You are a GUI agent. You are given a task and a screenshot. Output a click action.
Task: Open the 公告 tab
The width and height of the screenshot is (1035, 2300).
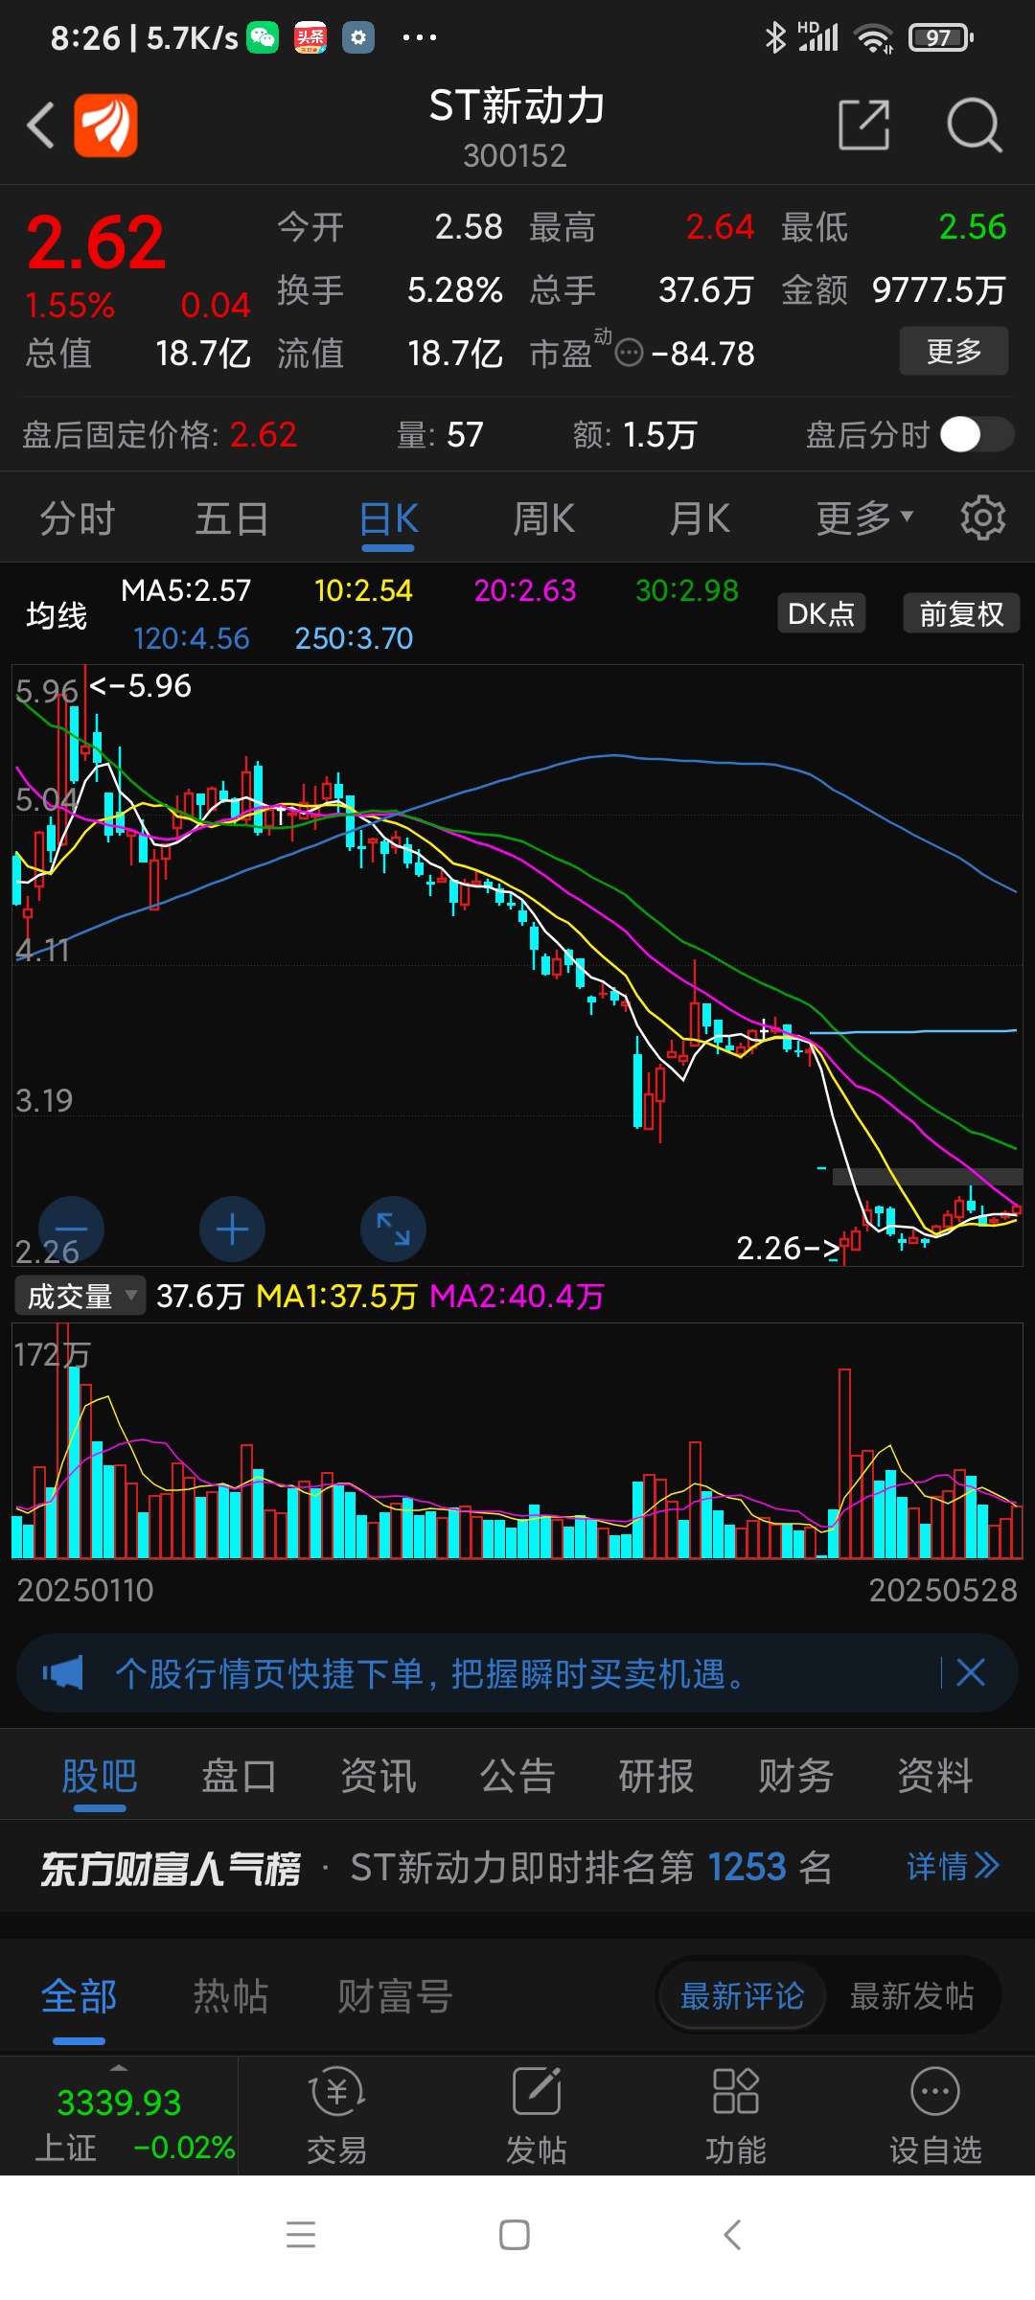click(517, 1776)
